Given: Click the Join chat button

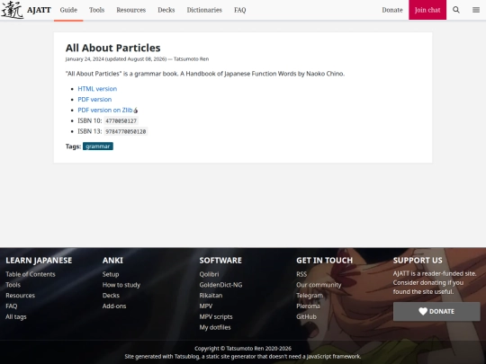Looking at the screenshot, I should [427, 10].
